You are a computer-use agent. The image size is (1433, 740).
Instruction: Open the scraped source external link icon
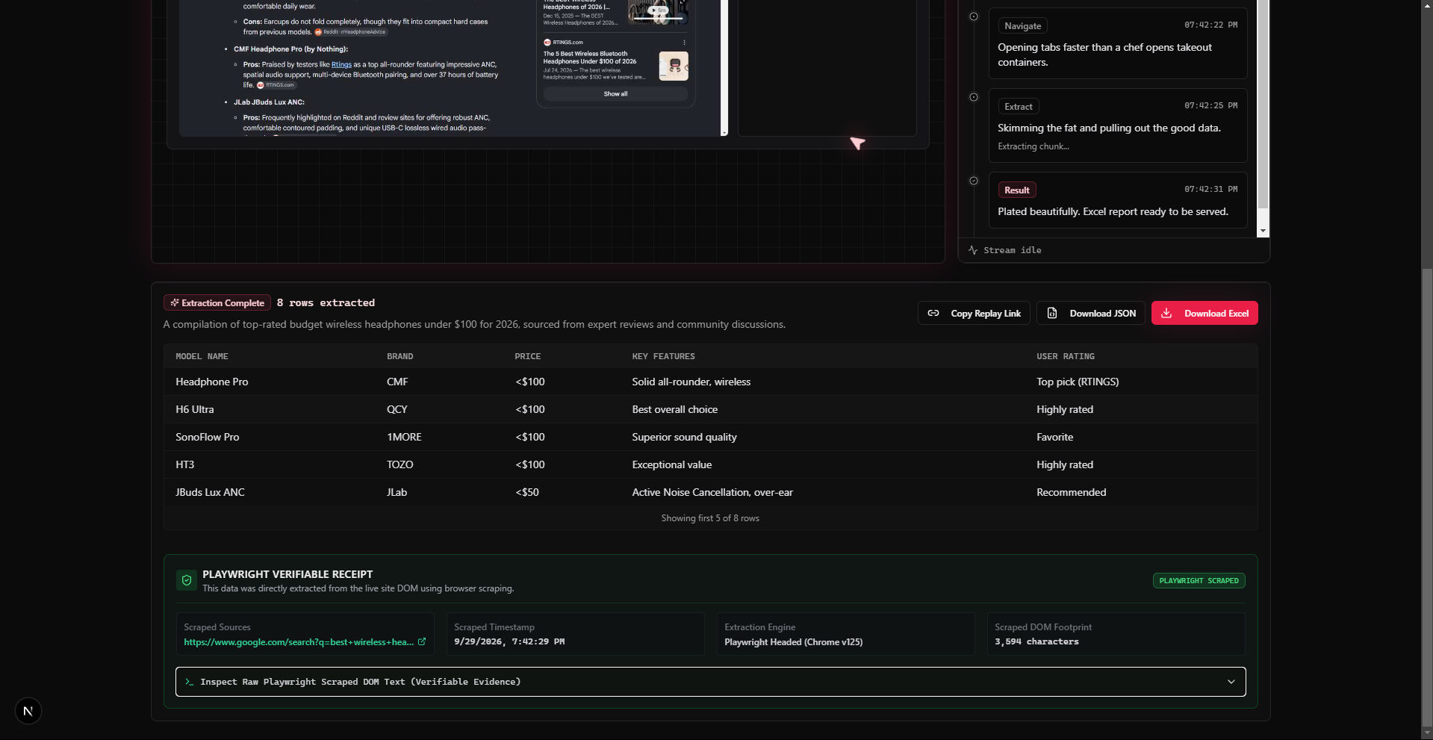point(422,641)
